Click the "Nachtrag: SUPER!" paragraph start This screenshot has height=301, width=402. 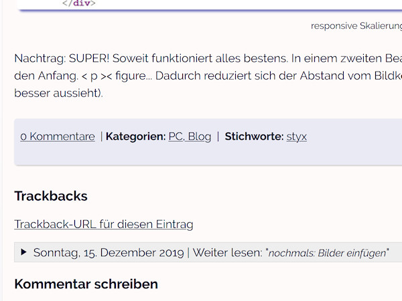click(x=62, y=59)
